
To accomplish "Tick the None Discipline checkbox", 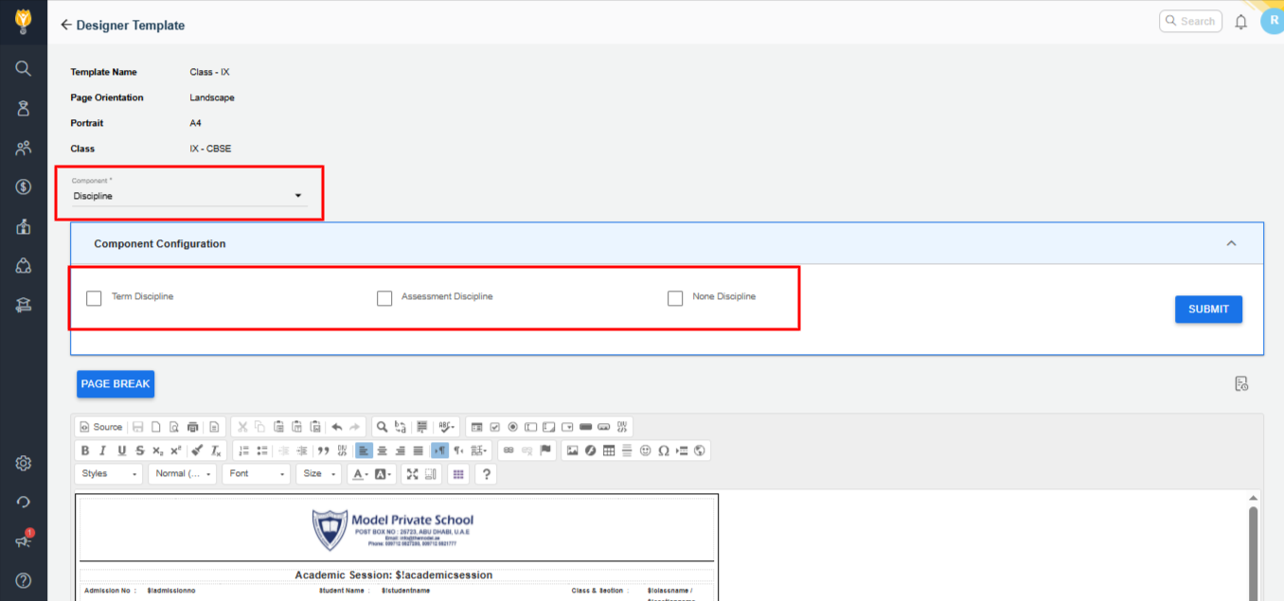I will 675,298.
